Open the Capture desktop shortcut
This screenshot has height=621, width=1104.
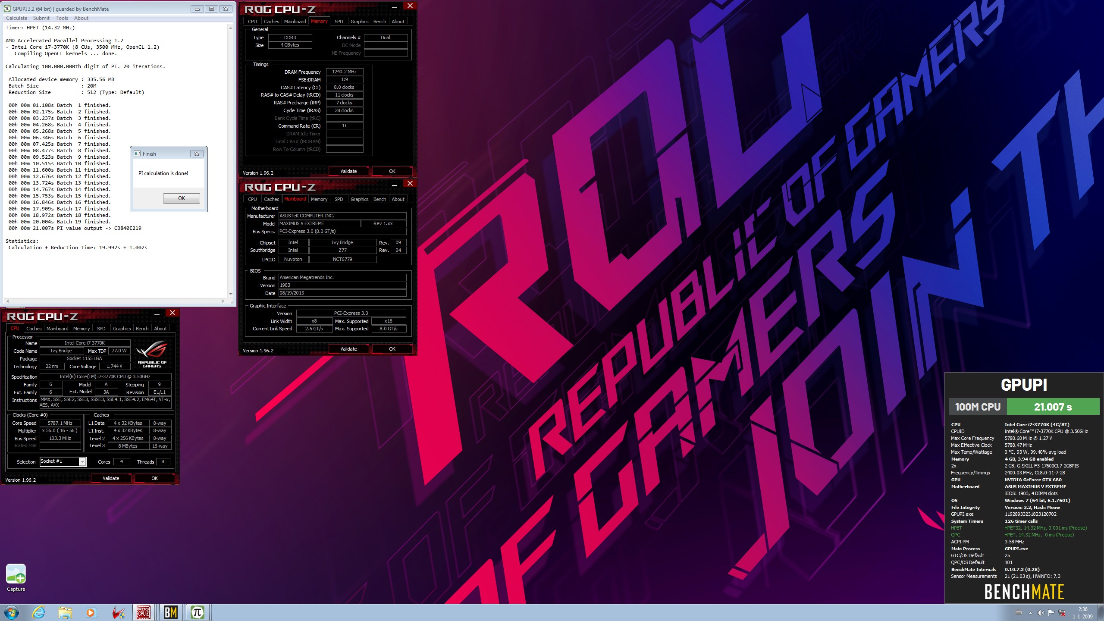(16, 578)
